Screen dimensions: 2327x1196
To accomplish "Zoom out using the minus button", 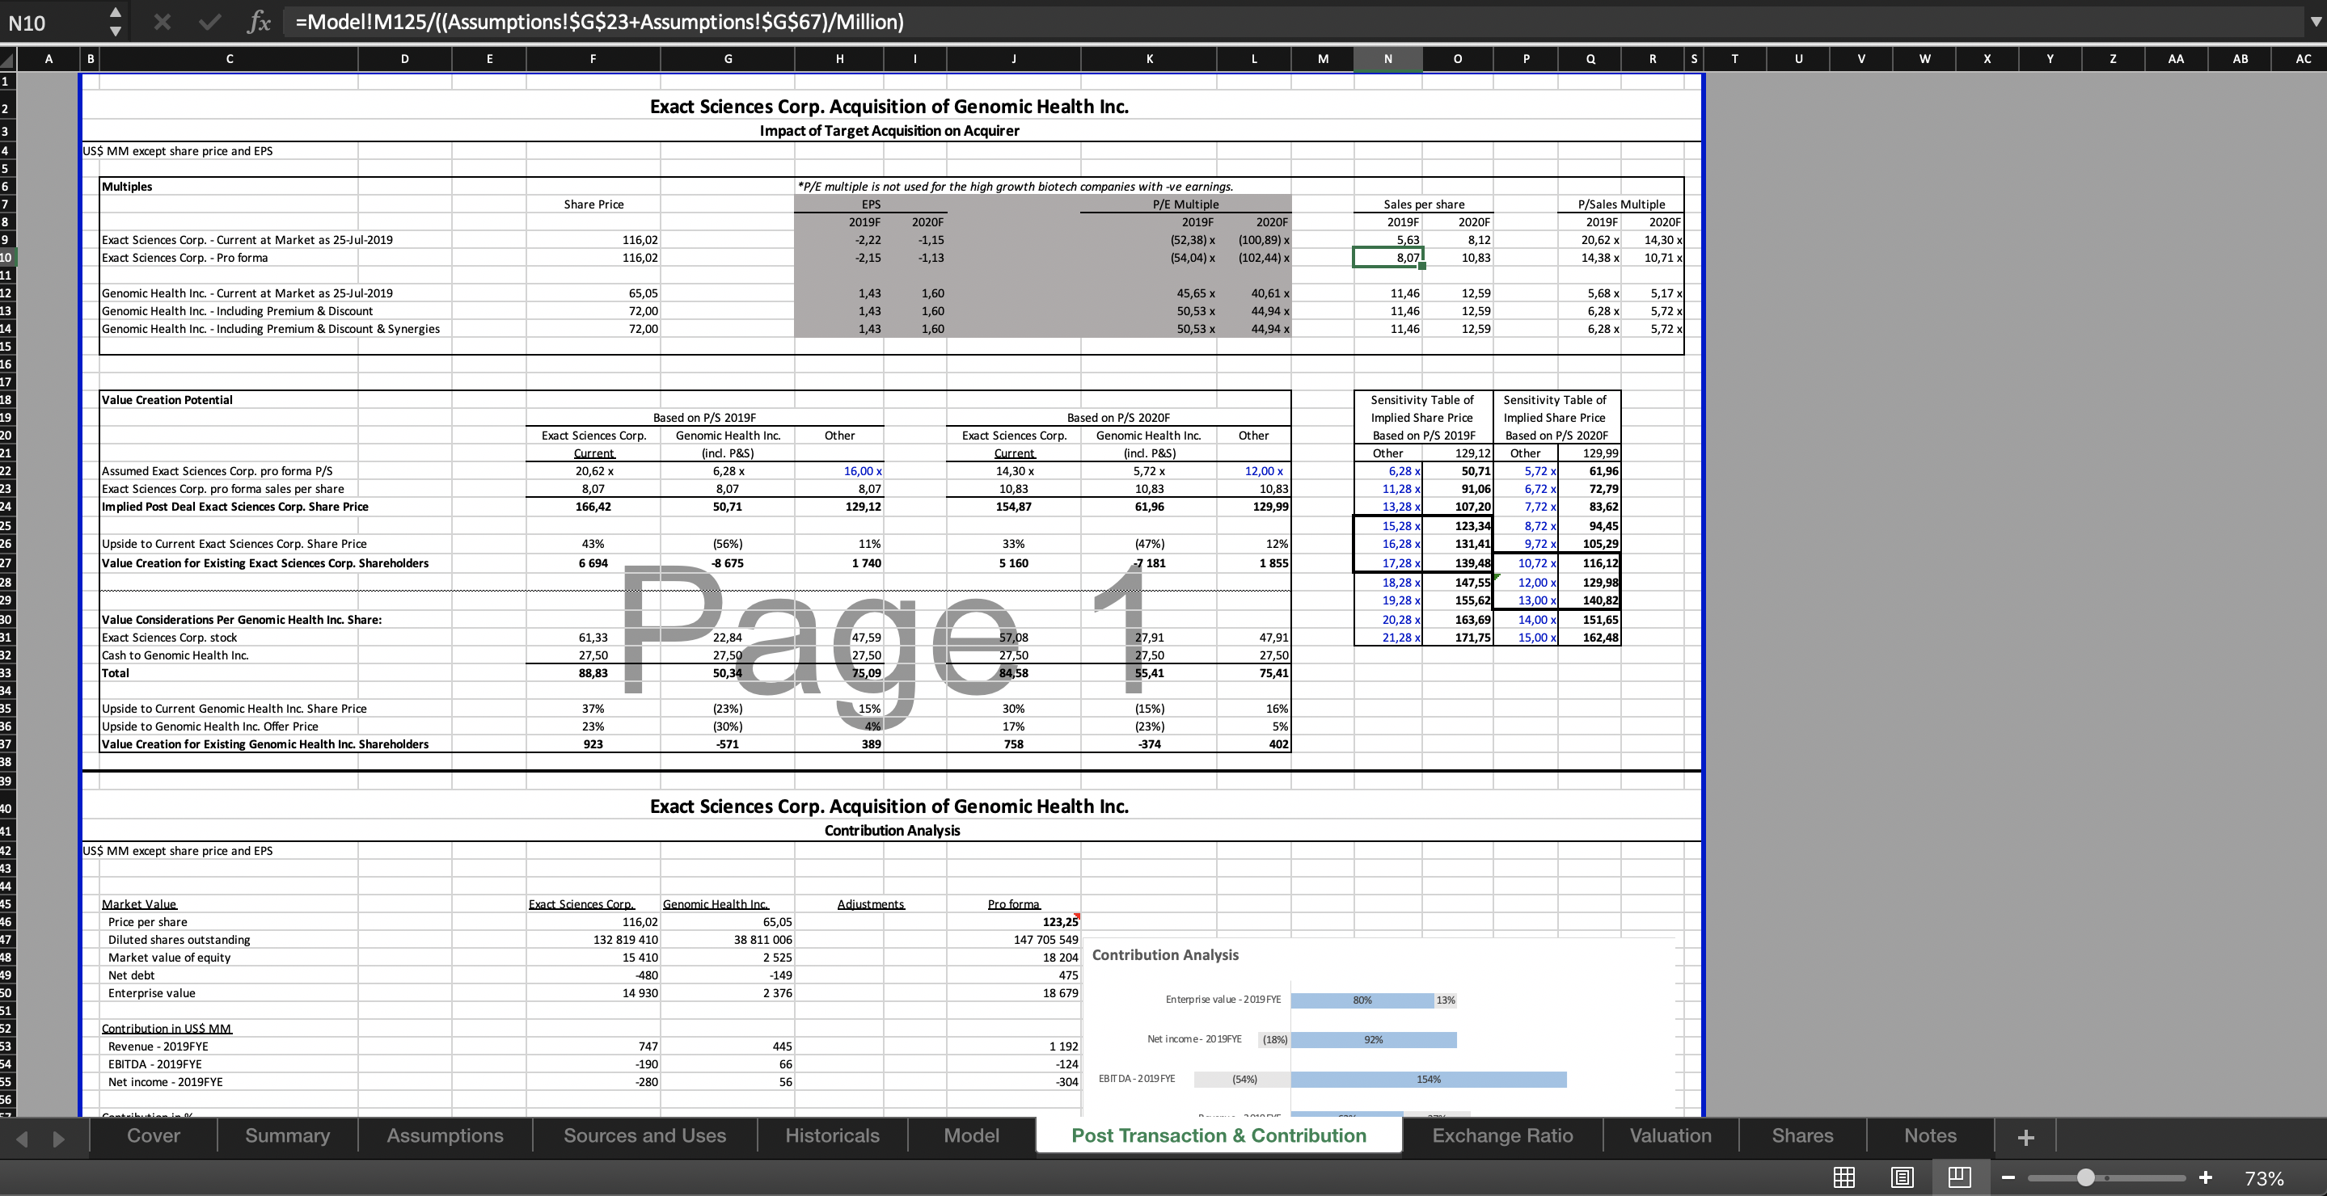I will pos(2008,1177).
